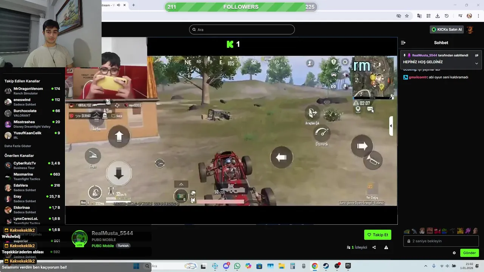Open the MrDragonVenom followed channel

pos(33,91)
